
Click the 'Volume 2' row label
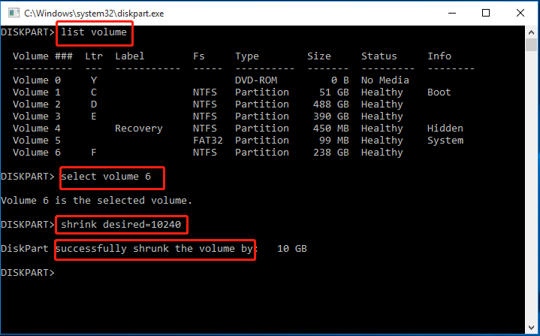pyautogui.click(x=37, y=104)
